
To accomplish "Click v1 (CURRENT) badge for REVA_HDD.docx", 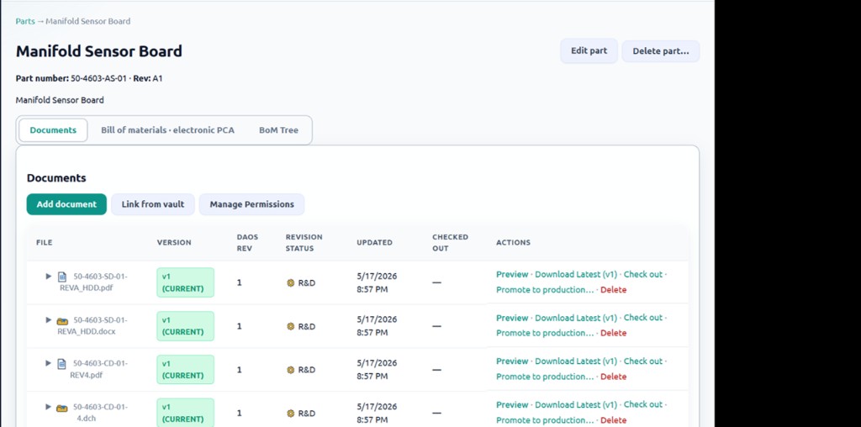I will tap(185, 326).
